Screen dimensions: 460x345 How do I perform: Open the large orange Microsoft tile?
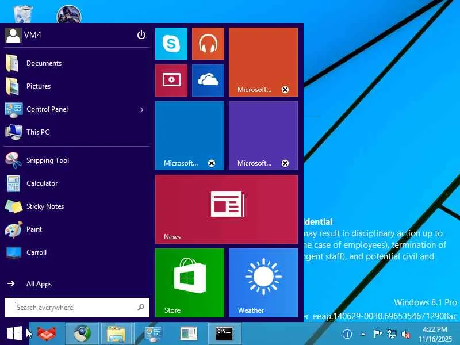coord(263,62)
